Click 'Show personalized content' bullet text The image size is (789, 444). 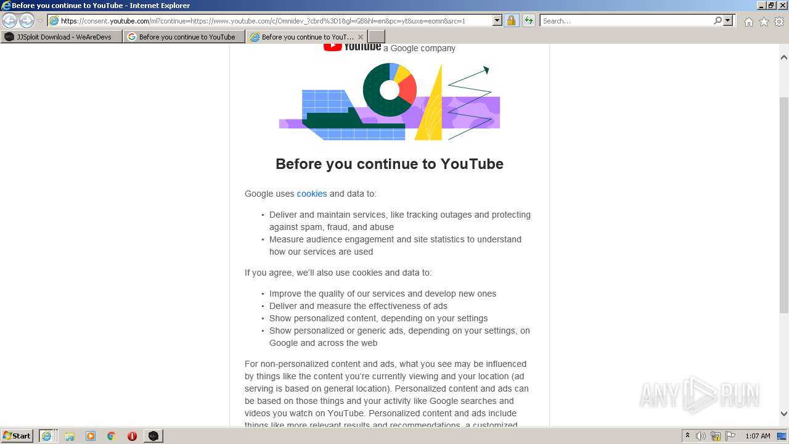(378, 318)
